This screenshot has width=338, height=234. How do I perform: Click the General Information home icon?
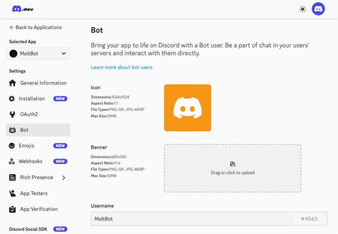point(13,83)
